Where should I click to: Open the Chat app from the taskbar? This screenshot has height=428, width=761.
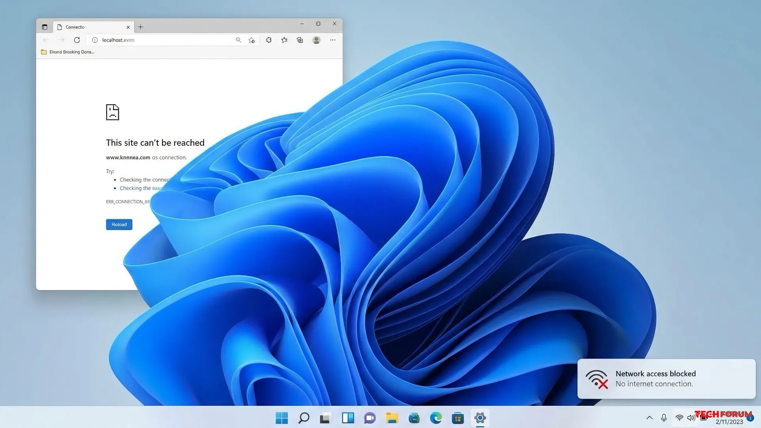point(370,418)
